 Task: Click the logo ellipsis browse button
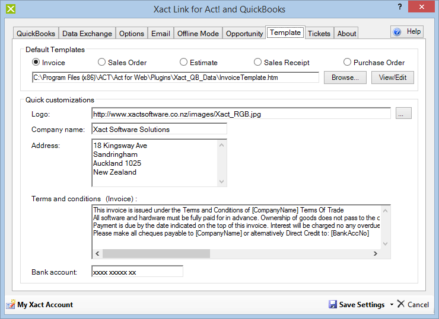(x=403, y=113)
